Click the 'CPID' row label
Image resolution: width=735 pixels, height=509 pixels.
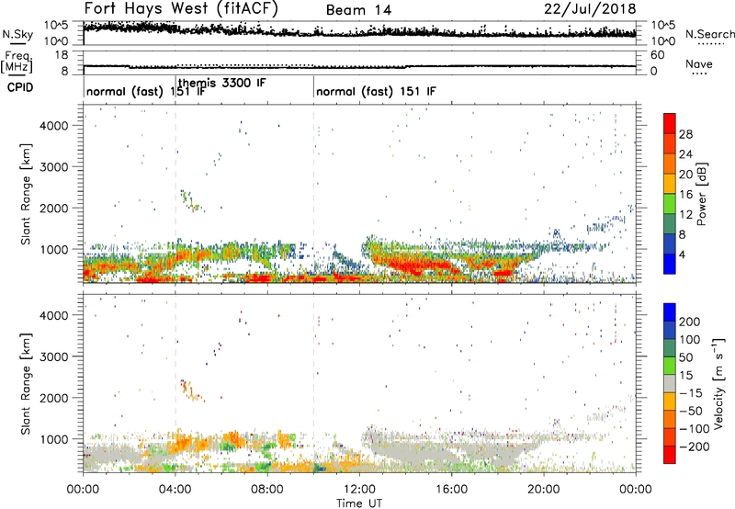point(20,87)
